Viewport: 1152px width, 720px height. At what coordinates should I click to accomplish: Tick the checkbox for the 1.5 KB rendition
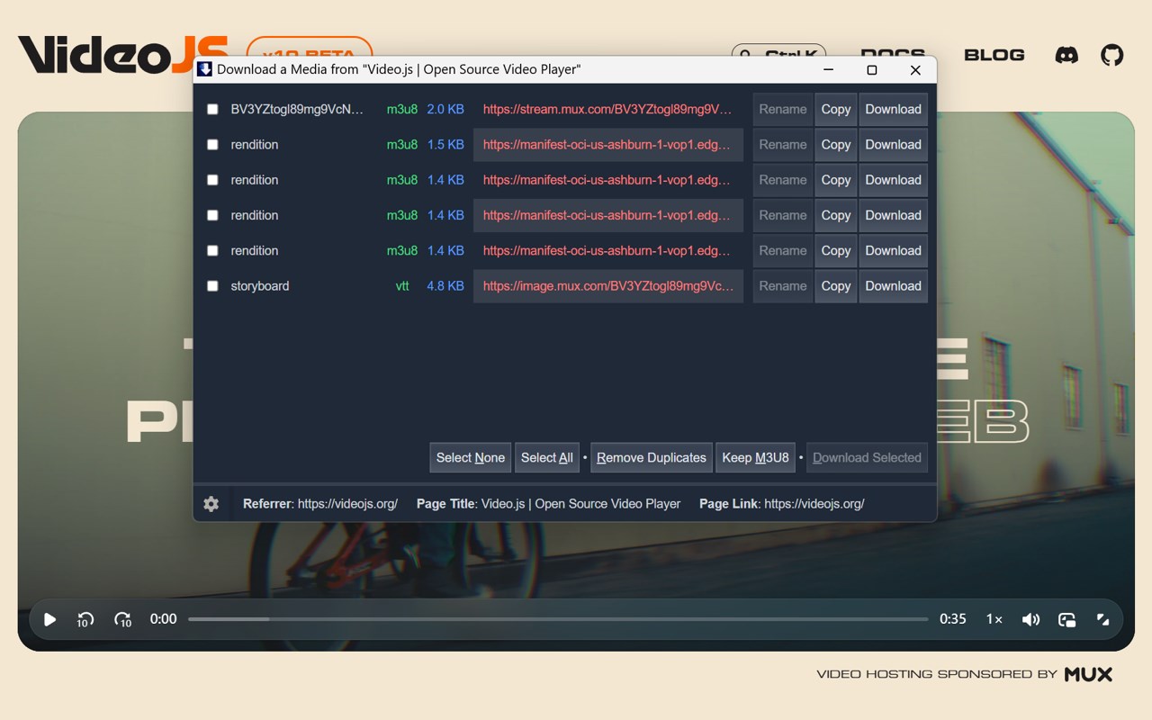tap(212, 145)
